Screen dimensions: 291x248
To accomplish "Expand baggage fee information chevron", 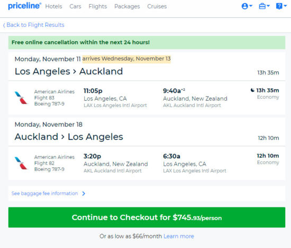I will click(x=84, y=194).
